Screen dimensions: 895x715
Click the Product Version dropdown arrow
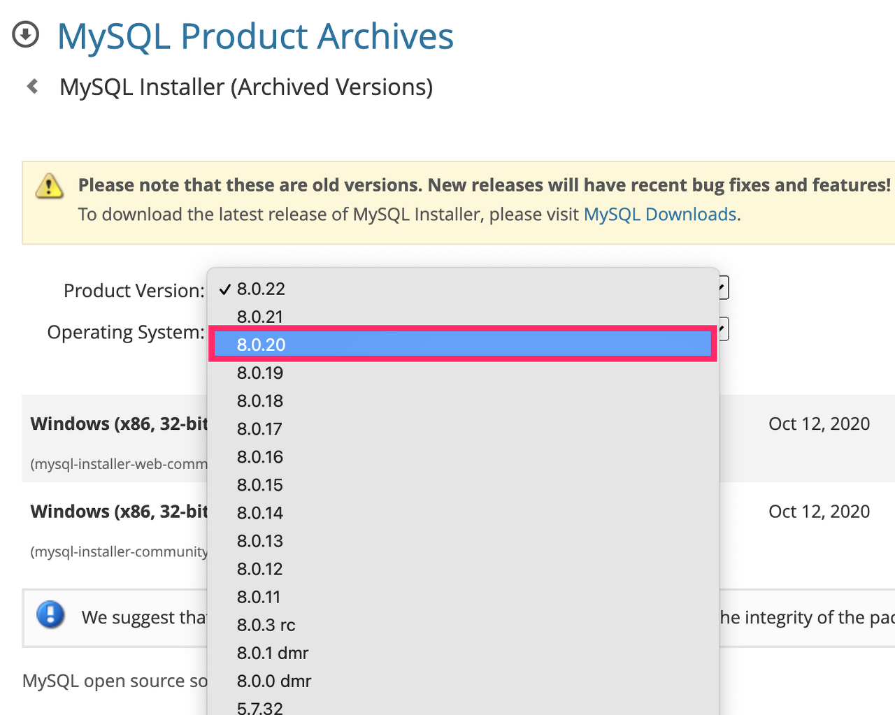[723, 287]
